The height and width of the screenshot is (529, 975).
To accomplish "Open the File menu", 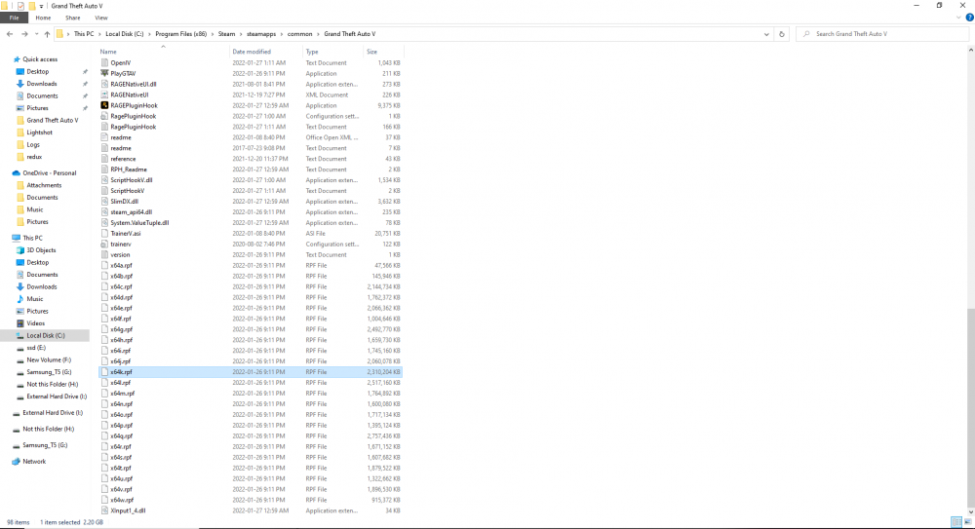I will tap(14, 18).
